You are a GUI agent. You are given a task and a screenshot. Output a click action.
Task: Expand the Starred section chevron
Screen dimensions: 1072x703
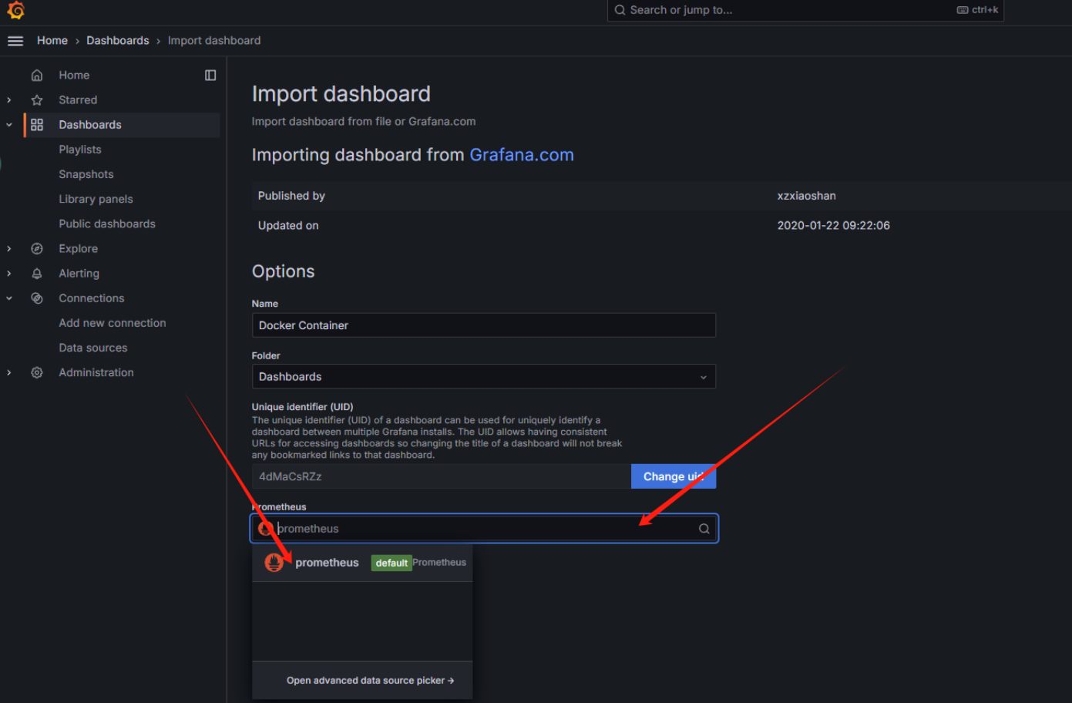pyautogui.click(x=9, y=100)
